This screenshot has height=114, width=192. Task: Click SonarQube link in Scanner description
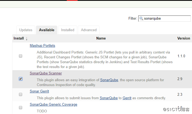(109, 80)
